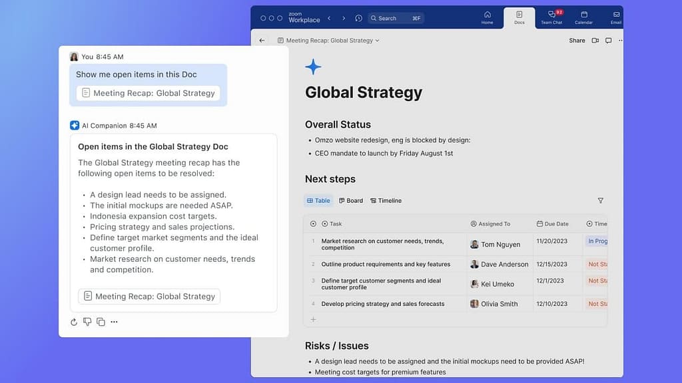Image resolution: width=682 pixels, height=383 pixels.
Task: Open more options under the AI response
Action: tap(114, 322)
